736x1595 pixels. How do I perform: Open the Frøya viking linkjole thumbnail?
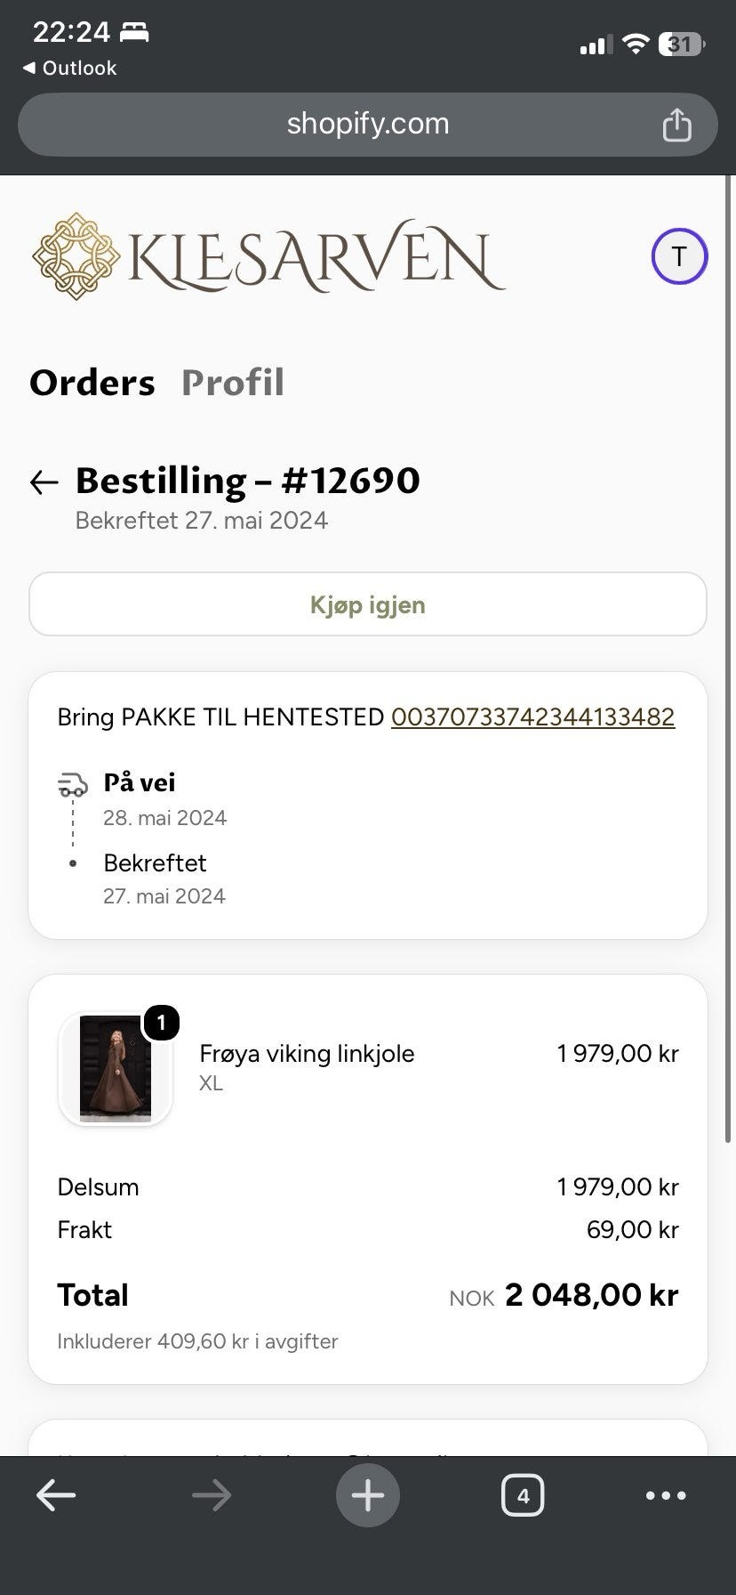[116, 1068]
